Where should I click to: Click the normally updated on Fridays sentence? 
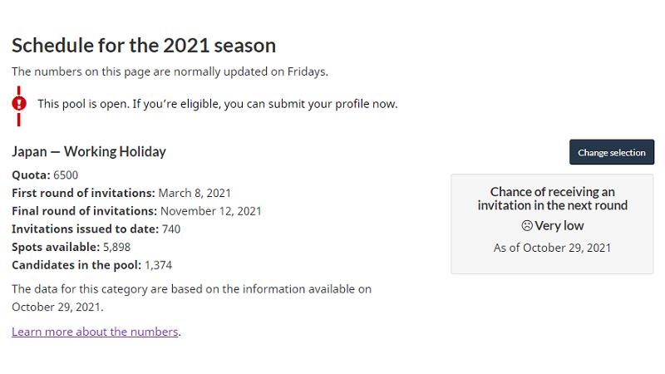[170, 71]
